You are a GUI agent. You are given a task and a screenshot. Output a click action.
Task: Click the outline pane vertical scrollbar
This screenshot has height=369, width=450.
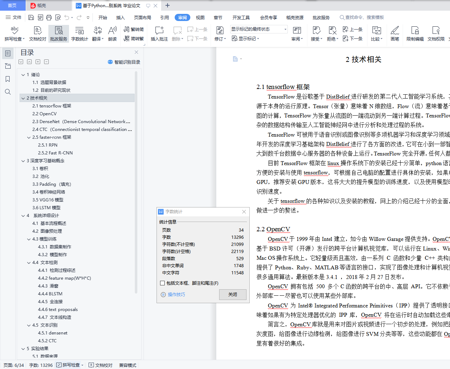[x=136, y=182]
